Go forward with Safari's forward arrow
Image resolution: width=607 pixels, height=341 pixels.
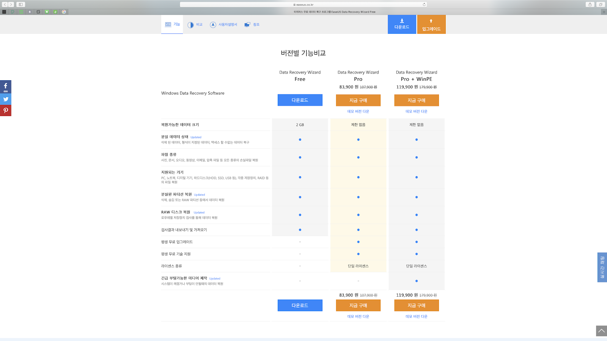tap(11, 5)
